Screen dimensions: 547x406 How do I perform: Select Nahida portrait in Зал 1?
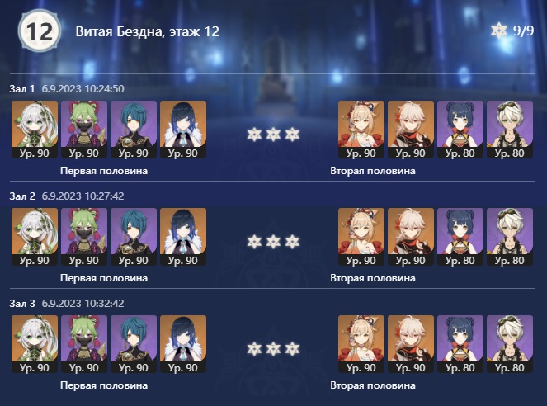coord(35,130)
